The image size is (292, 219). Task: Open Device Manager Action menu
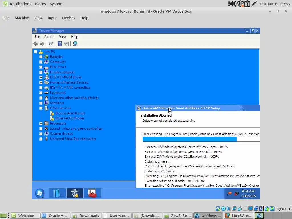pos(49,37)
